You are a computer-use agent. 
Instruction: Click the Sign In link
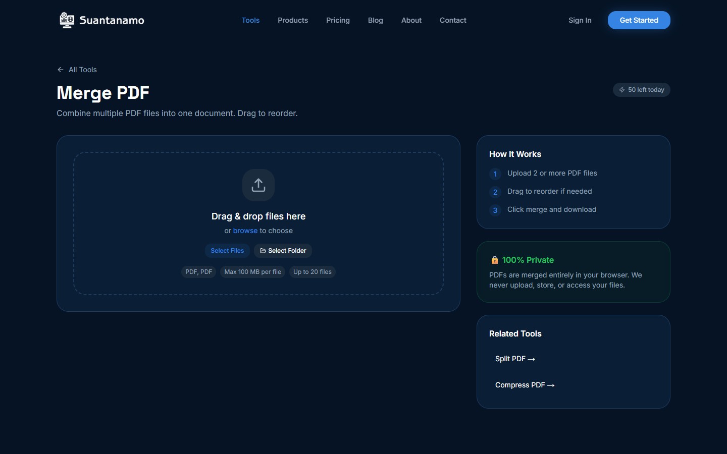(x=580, y=20)
